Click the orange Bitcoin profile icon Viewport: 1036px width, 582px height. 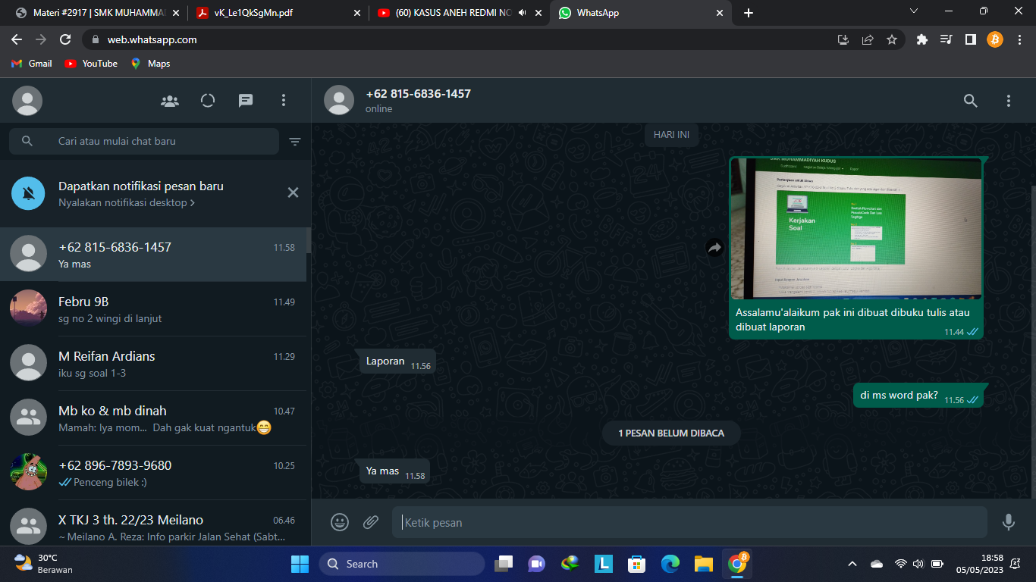click(x=995, y=39)
